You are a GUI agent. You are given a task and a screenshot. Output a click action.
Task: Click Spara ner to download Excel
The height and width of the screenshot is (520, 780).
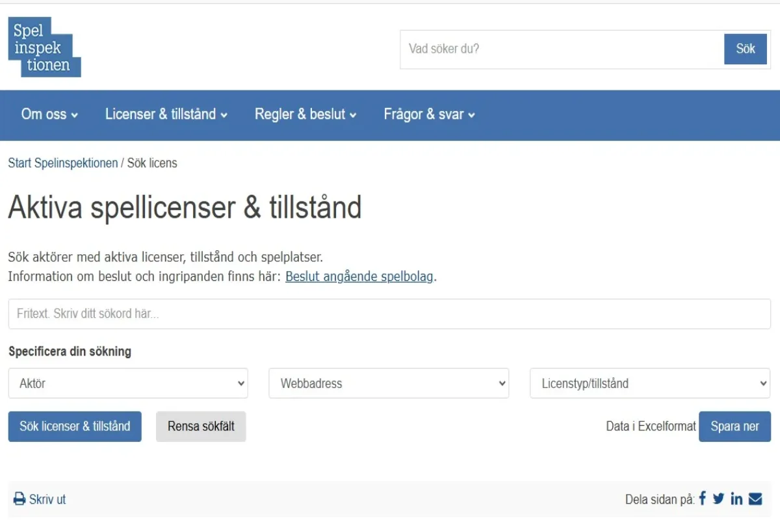pyautogui.click(x=734, y=426)
